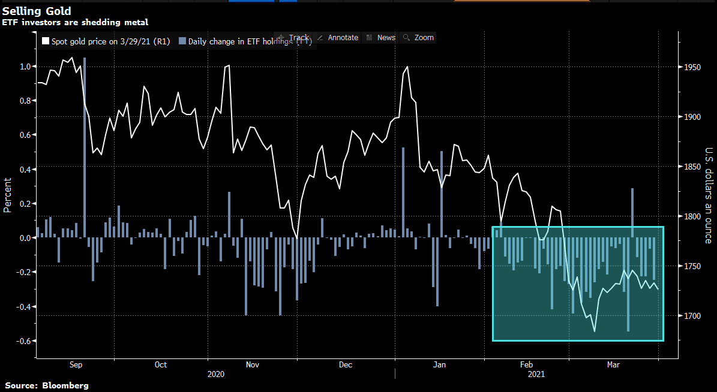Click the 'Percent' left axis title
This screenshot has height=392, width=717.
click(7, 195)
